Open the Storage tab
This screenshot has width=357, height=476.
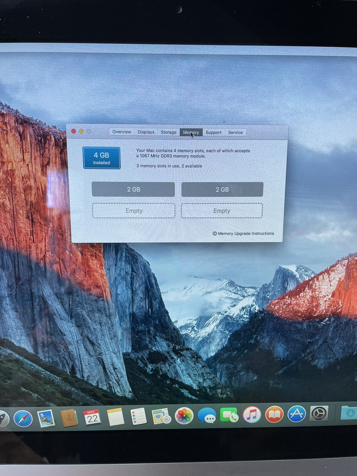tap(169, 132)
